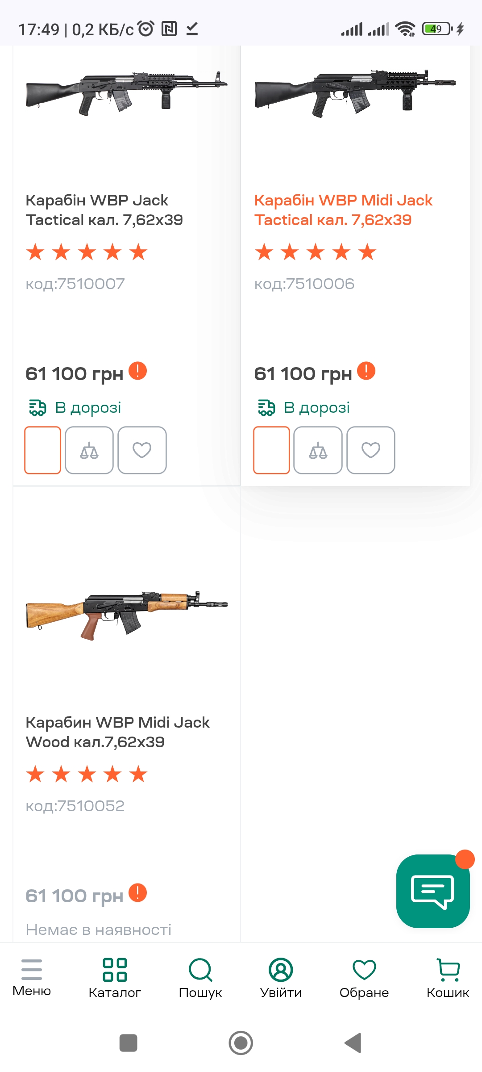Screen dimensions: 482x1072
Task: Tap Увійти to sign in
Action: pos(281,977)
